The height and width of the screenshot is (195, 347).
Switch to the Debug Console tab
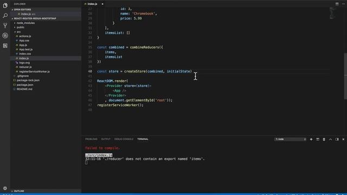(x=124, y=139)
